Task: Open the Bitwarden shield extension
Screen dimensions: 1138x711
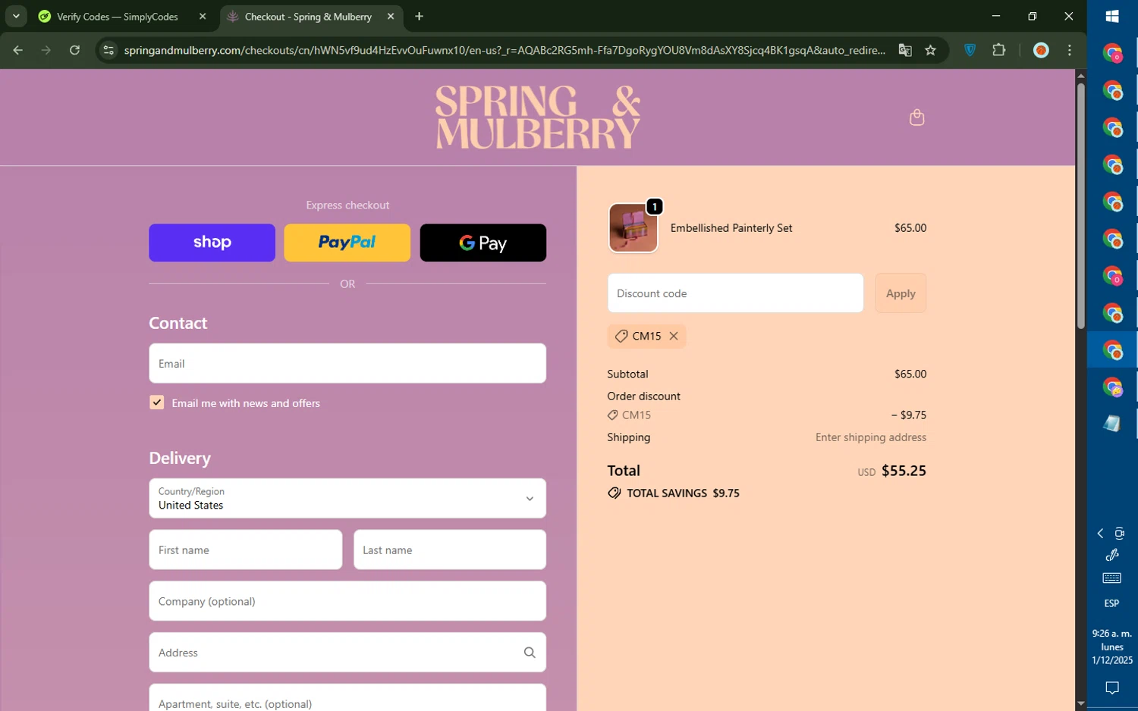Action: 970,50
